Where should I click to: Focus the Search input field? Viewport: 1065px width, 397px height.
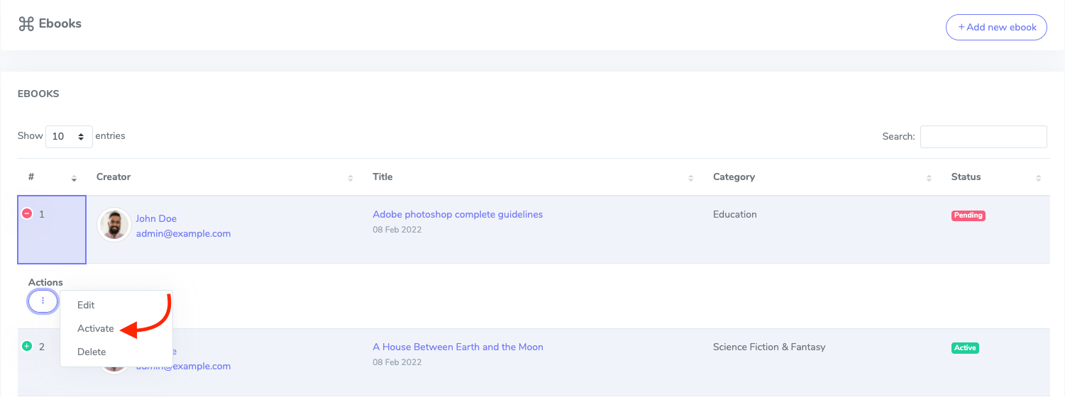tap(983, 137)
